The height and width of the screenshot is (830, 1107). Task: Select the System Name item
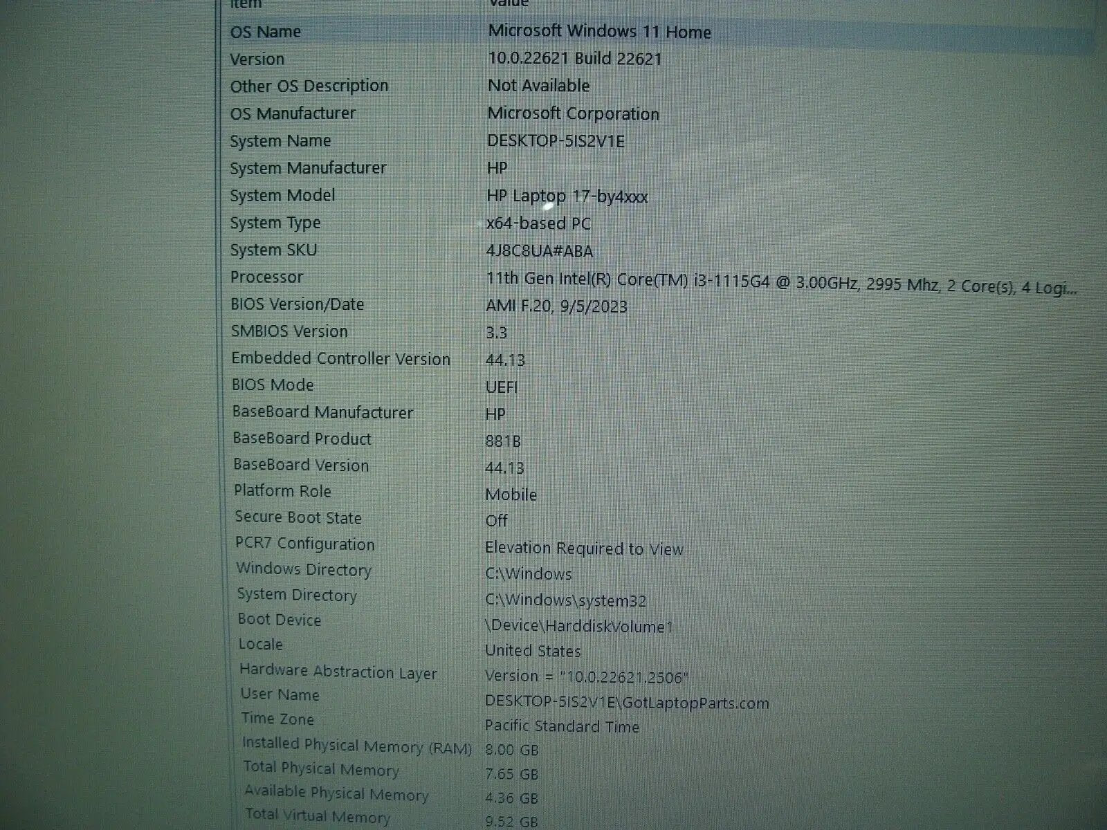click(x=280, y=141)
